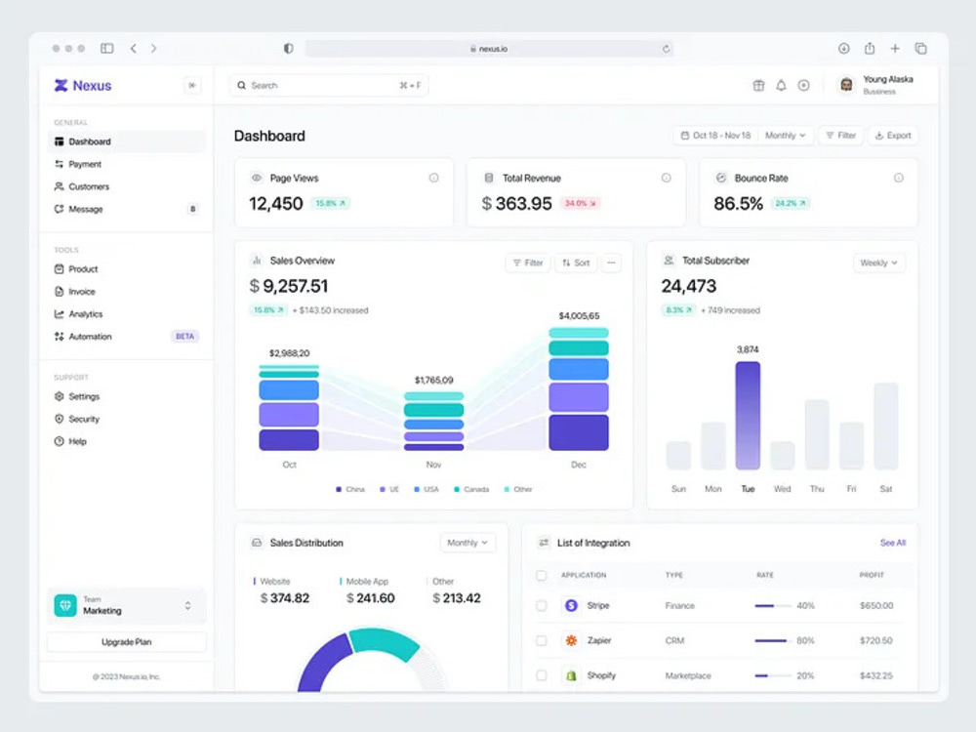The width and height of the screenshot is (976, 732).
Task: Open Security in the sidebar
Action: pyautogui.click(x=126, y=419)
